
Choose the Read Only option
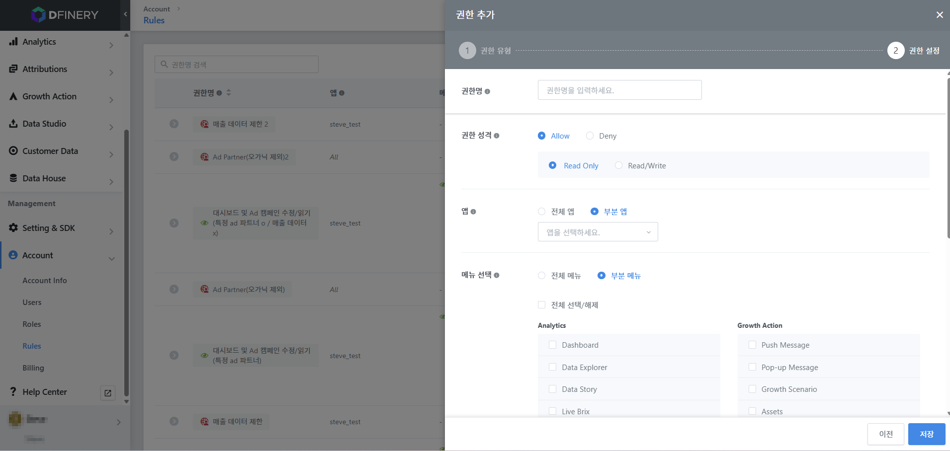pos(552,165)
